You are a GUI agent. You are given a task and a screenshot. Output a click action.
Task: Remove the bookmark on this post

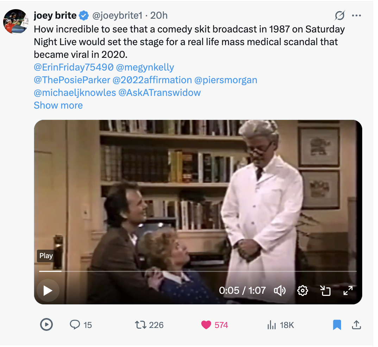point(337,325)
